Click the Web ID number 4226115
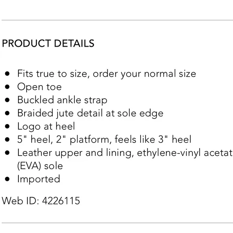Viewport: 233px width, 233px height. pyautogui.click(x=61, y=201)
